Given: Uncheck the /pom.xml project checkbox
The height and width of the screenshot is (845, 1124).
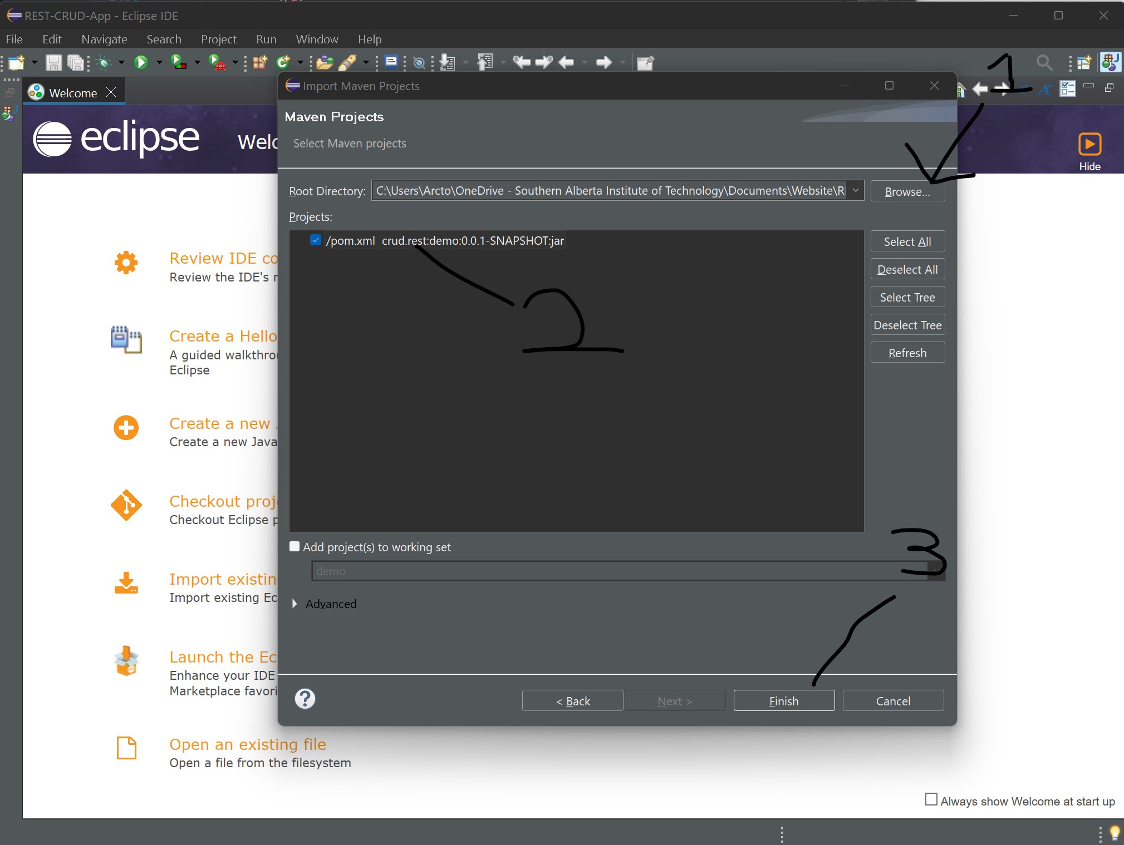Looking at the screenshot, I should tap(316, 240).
